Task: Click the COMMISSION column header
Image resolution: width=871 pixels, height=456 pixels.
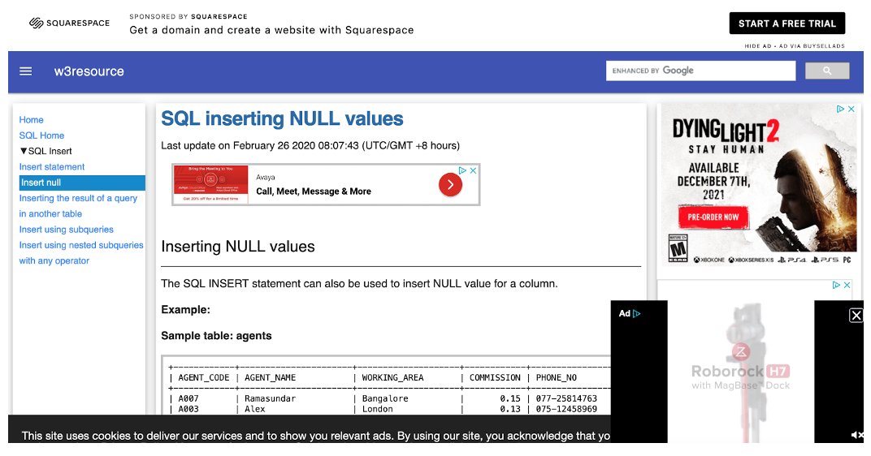Action: (x=495, y=378)
